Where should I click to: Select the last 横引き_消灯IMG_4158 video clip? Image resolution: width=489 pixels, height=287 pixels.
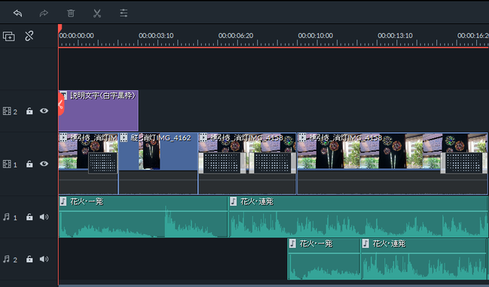click(x=393, y=164)
